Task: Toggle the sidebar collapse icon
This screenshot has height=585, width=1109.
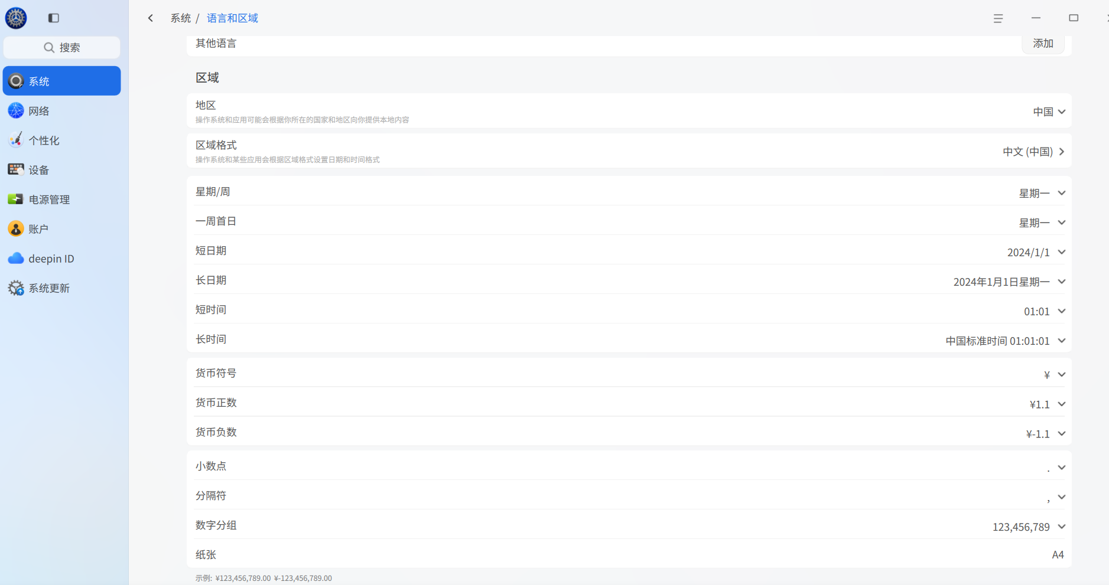Action: [x=54, y=18]
